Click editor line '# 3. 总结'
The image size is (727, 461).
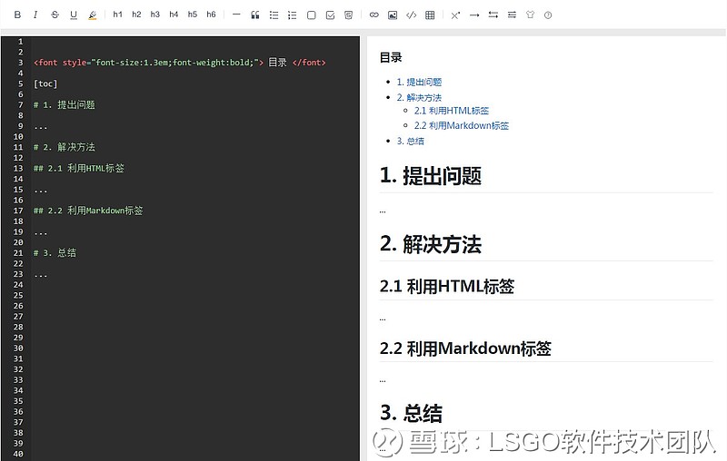55,253
